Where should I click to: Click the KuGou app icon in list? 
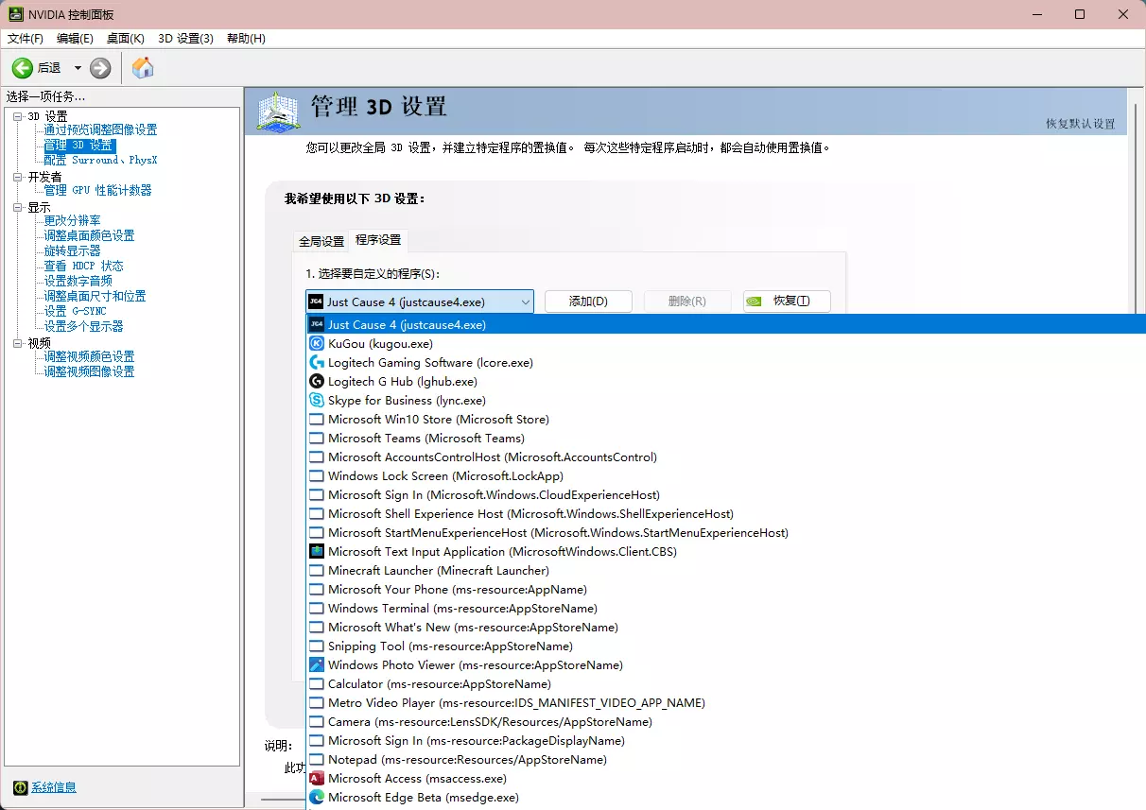coord(317,343)
